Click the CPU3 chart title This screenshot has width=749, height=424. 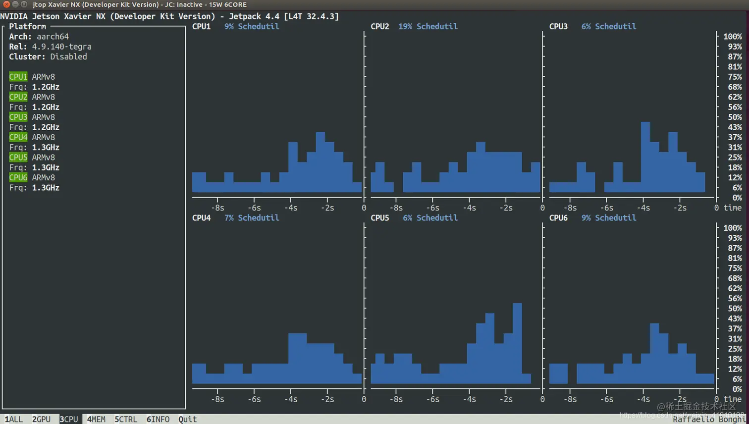tap(558, 26)
